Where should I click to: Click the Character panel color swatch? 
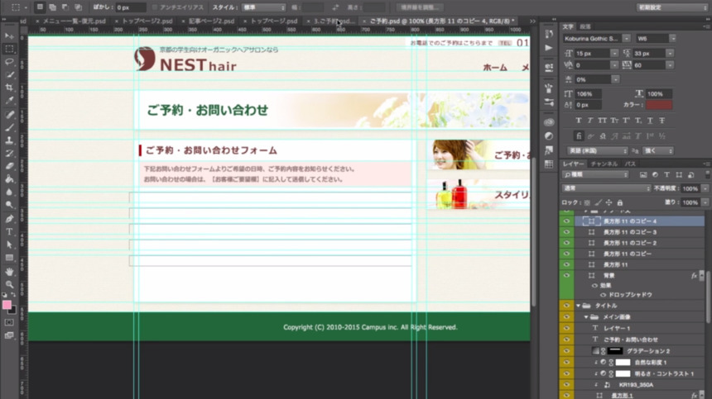click(659, 105)
